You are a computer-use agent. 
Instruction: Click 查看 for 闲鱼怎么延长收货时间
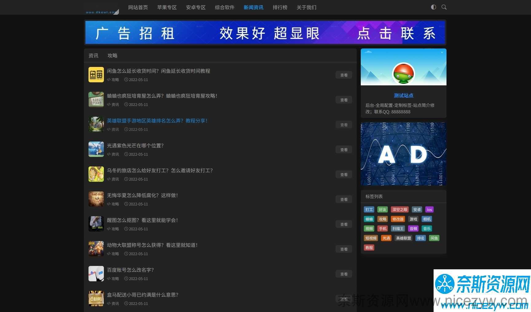[344, 75]
